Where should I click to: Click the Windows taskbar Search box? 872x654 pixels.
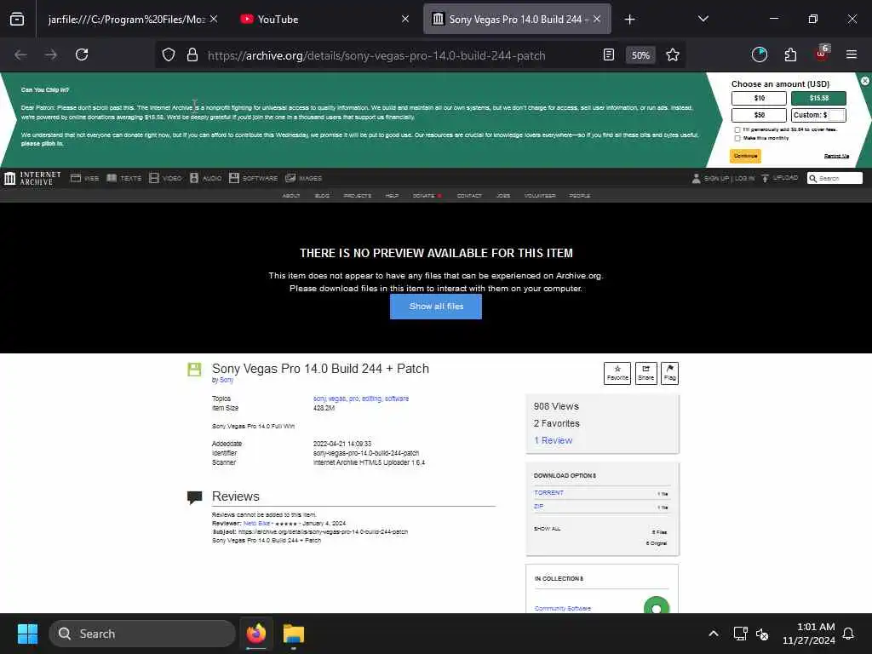click(x=142, y=634)
